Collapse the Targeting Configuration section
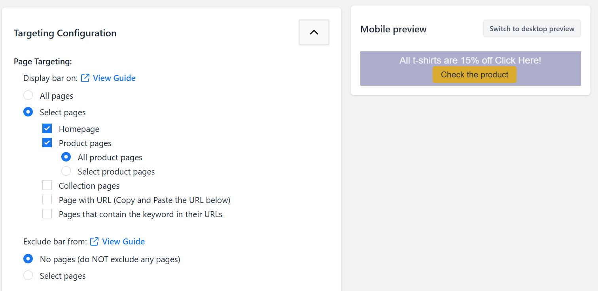Viewport: 598px width, 291px height. point(314,32)
